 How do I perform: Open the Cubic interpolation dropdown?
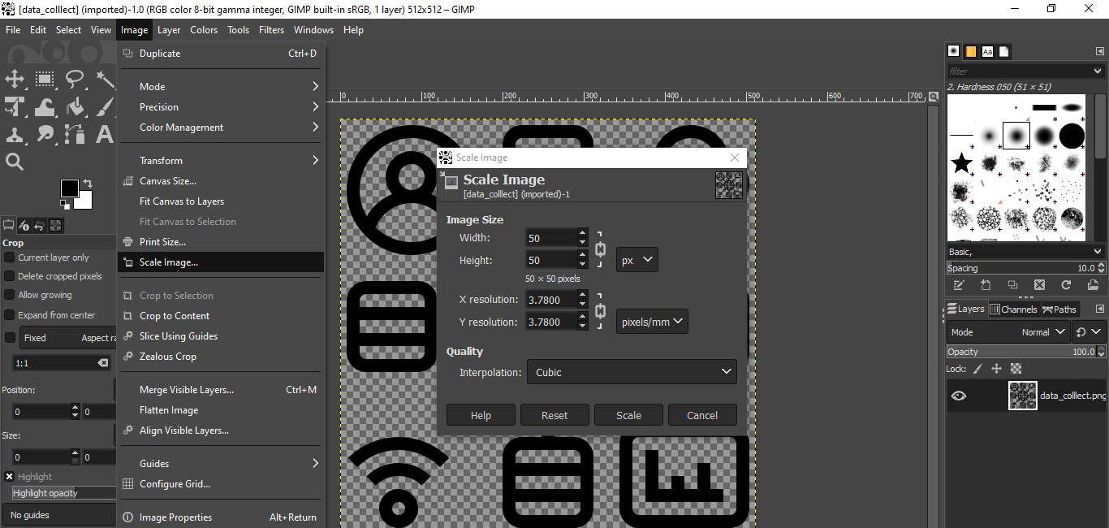(632, 372)
